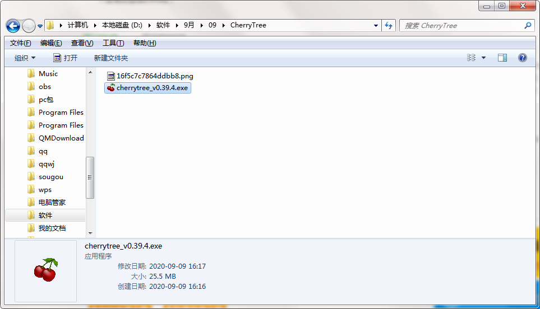
Task: Select file 16f5c7c7864ddbb8.png
Action: 155,76
